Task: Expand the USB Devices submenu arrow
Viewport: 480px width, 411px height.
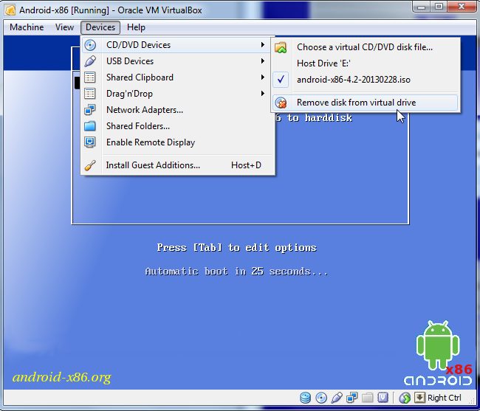Action: pyautogui.click(x=263, y=61)
